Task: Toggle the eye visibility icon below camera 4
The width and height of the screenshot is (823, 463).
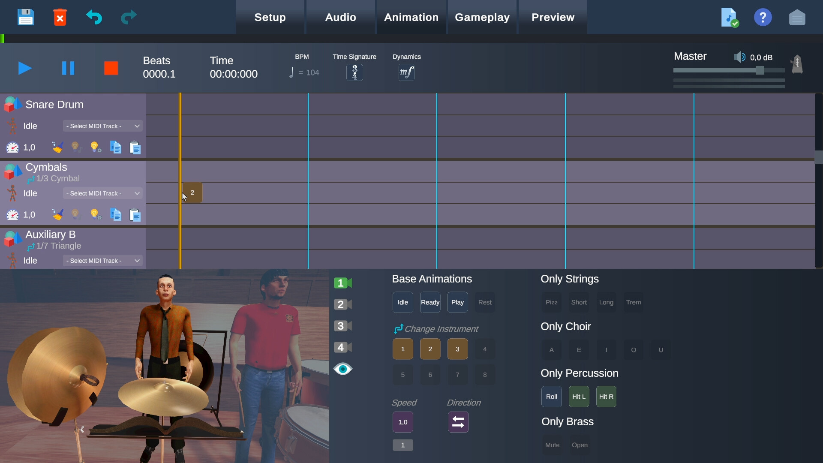Action: [x=342, y=369]
